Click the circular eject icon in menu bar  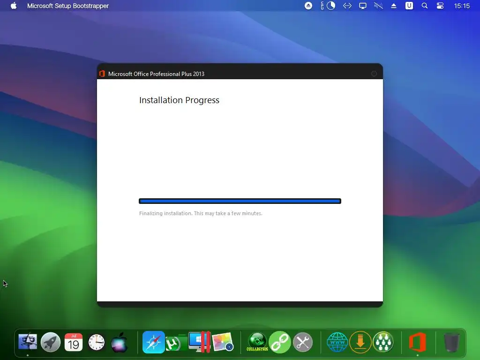coord(308,6)
